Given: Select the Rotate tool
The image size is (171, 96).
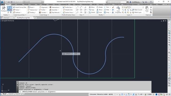Looking at the screenshot, I should pos(100,7).
